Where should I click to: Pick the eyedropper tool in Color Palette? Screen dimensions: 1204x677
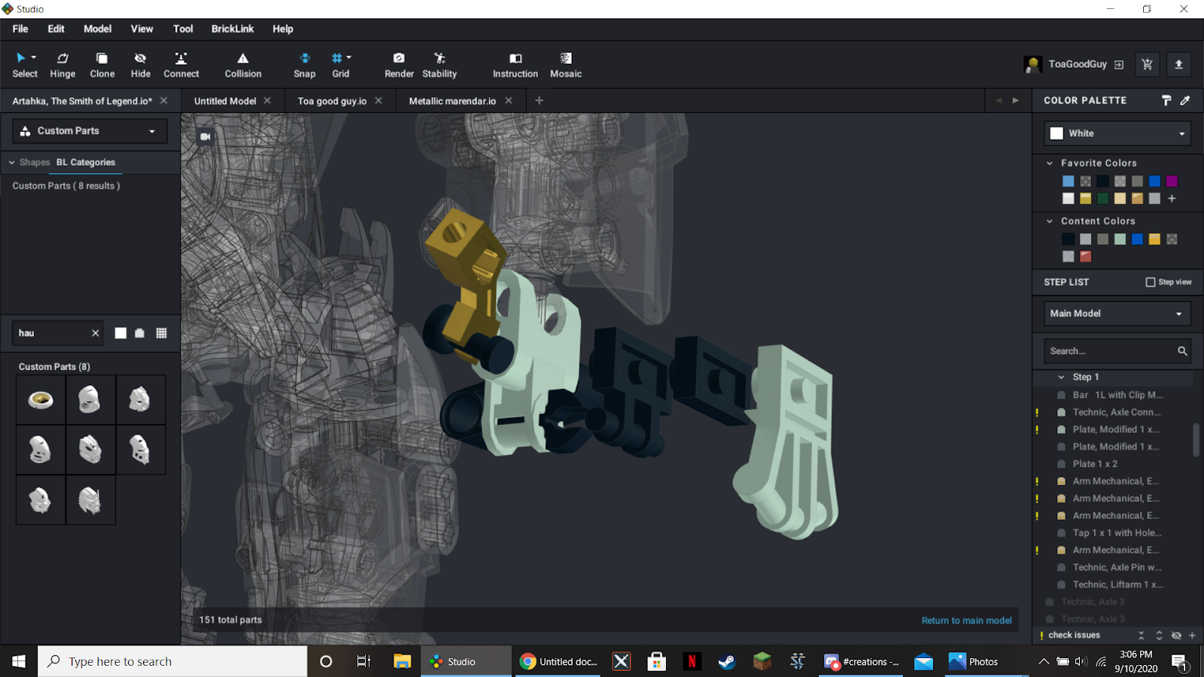point(1185,100)
